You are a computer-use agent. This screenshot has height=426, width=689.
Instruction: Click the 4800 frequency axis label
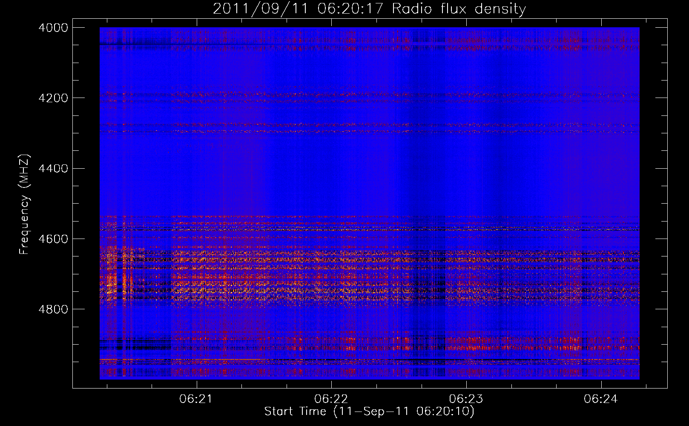[53, 309]
